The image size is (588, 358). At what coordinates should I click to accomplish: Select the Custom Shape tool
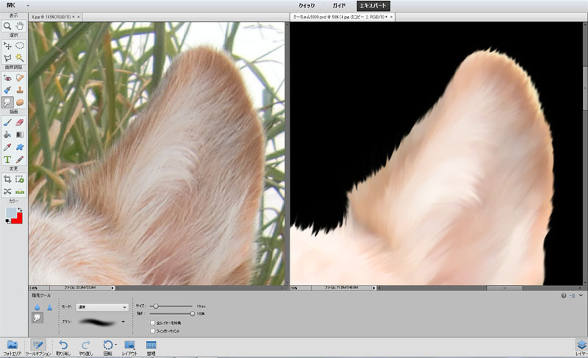coord(20,147)
